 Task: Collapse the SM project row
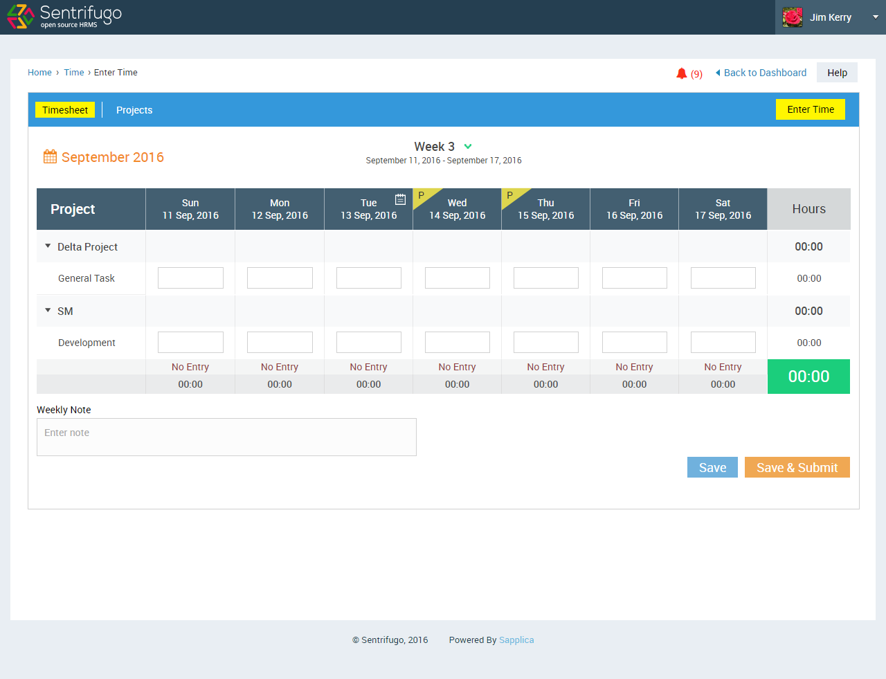tap(48, 310)
